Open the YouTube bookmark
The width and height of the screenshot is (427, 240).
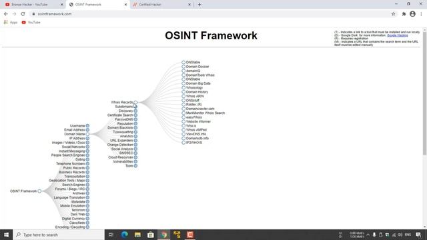(x=31, y=22)
